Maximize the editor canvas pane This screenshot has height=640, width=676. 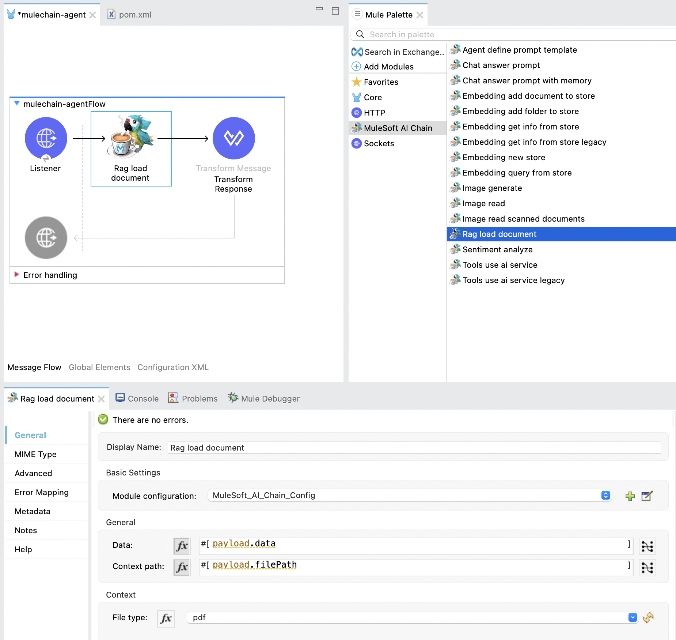click(x=335, y=11)
